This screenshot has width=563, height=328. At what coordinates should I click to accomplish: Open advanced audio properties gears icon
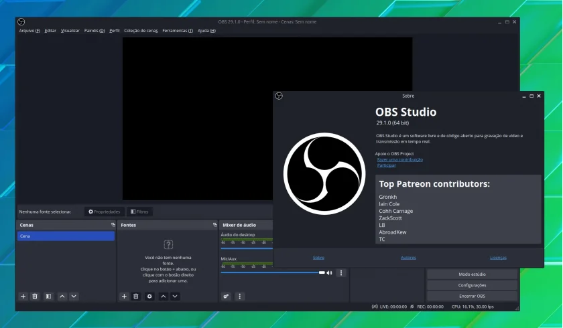pos(226,297)
